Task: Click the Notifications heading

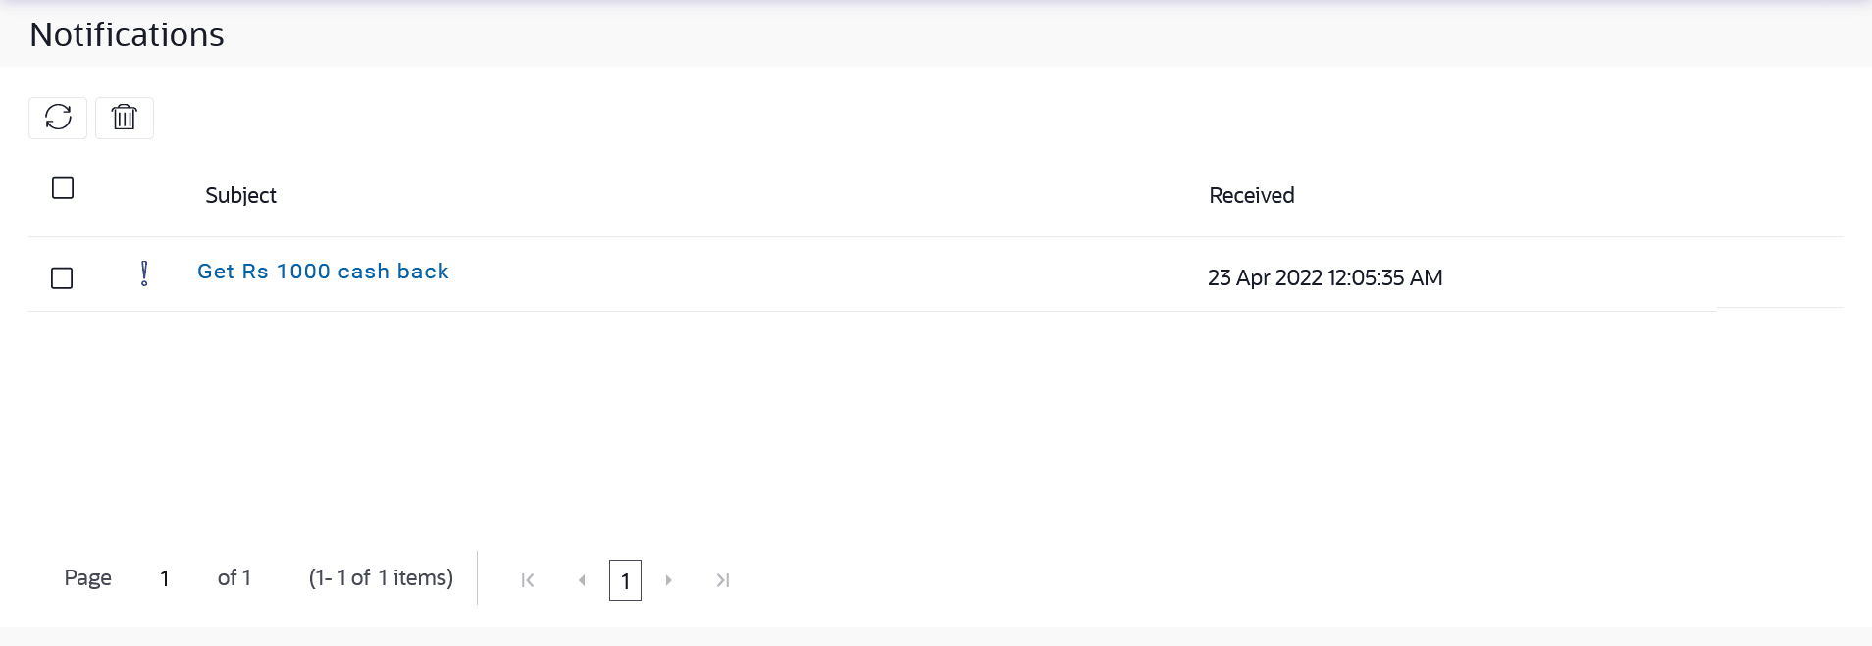Action: (127, 35)
